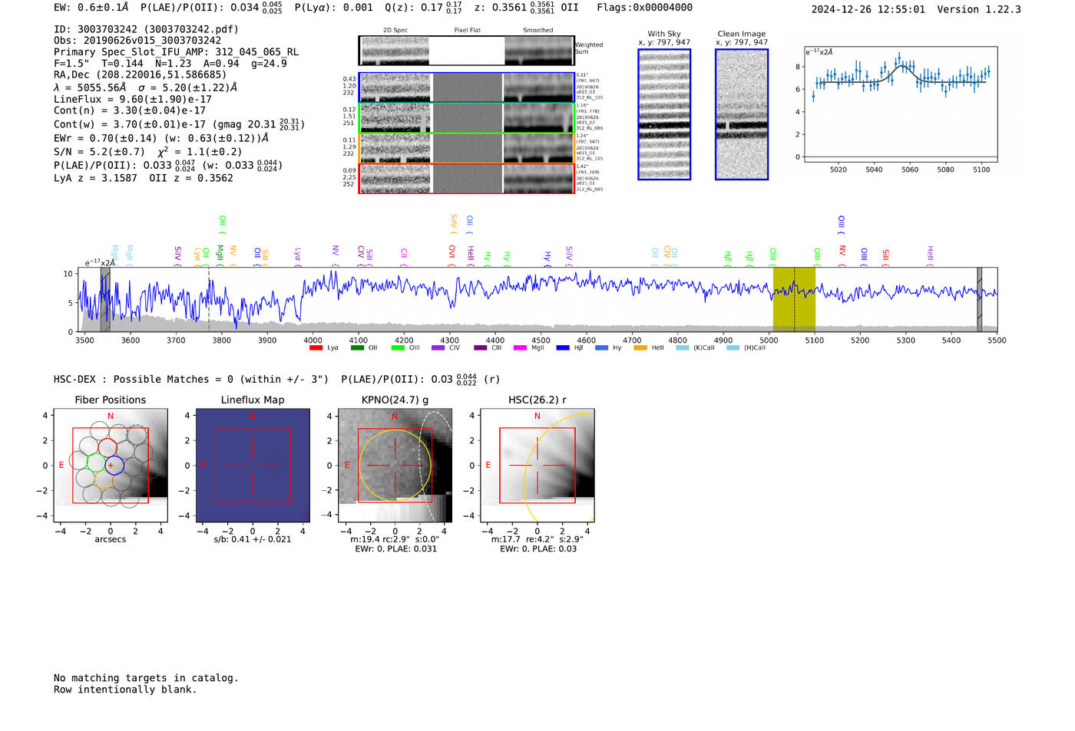Viewport: 1075px width, 731px height.
Task: Click the Hγ legend swatch
Action: coord(601,348)
